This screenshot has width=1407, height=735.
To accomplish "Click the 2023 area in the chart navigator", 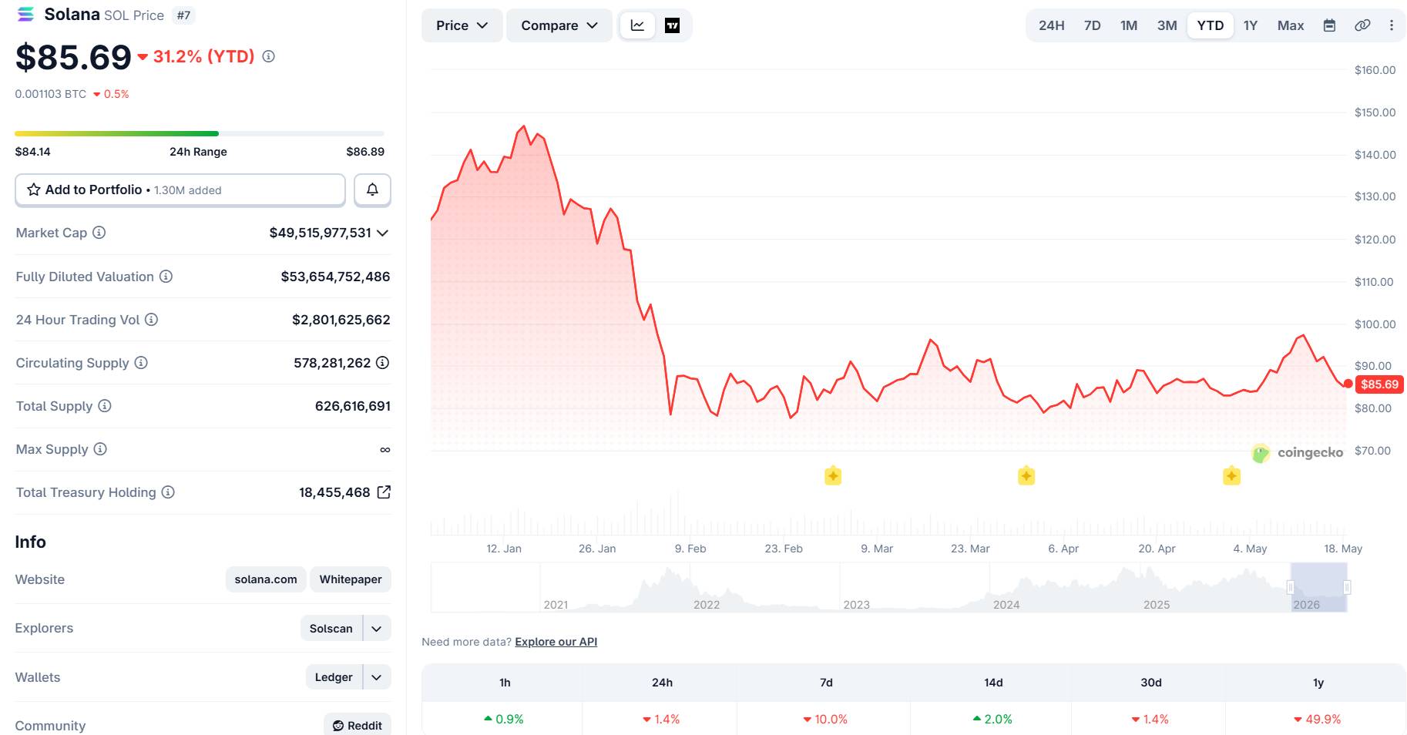I will (857, 605).
